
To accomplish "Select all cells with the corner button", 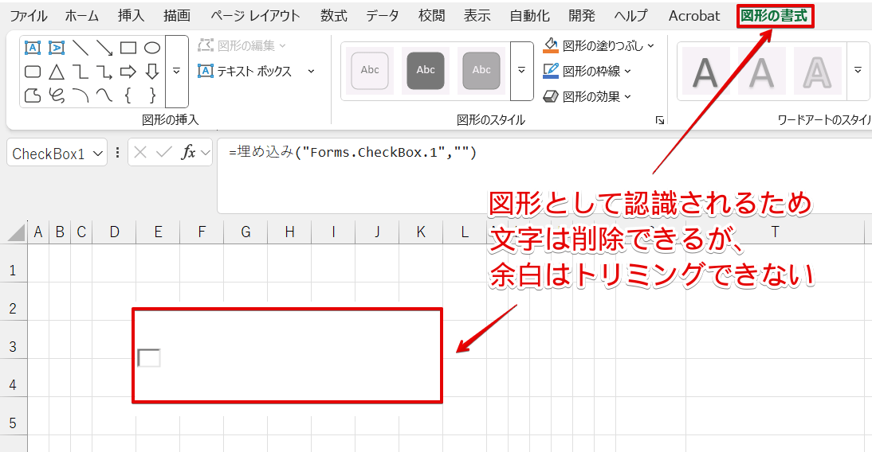I will coord(14,232).
